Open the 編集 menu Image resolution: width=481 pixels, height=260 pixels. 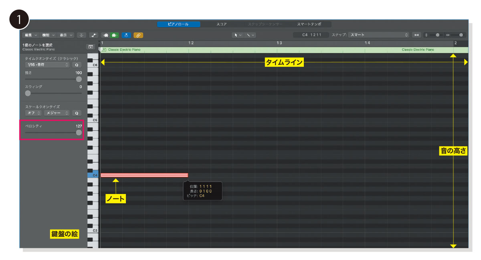pos(31,35)
